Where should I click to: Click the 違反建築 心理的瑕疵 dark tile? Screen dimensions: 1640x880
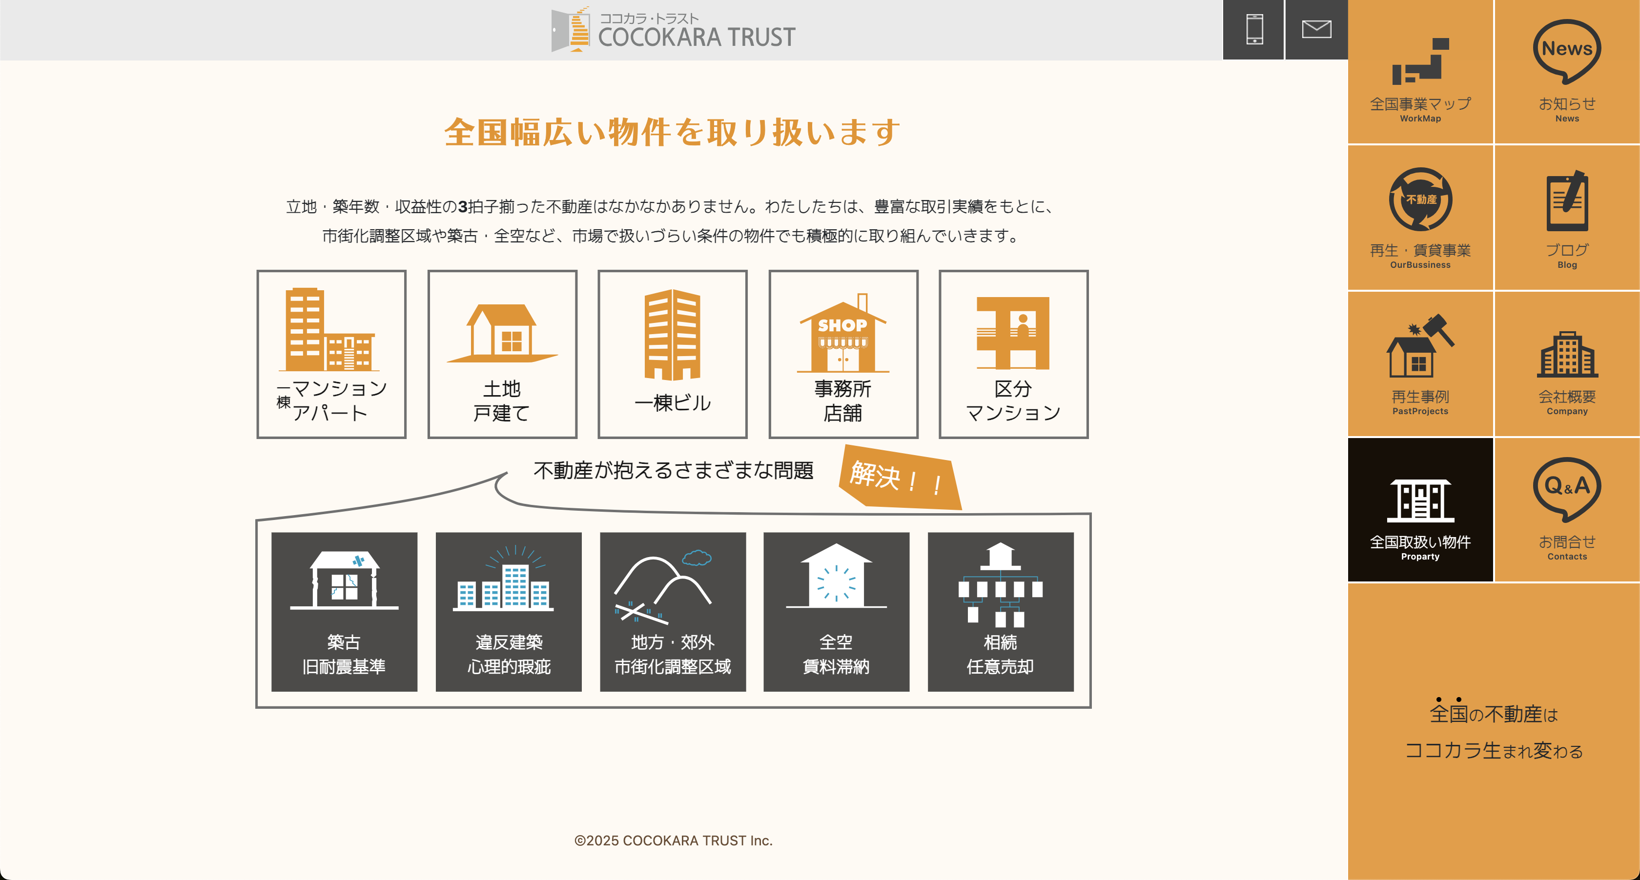pos(508,612)
